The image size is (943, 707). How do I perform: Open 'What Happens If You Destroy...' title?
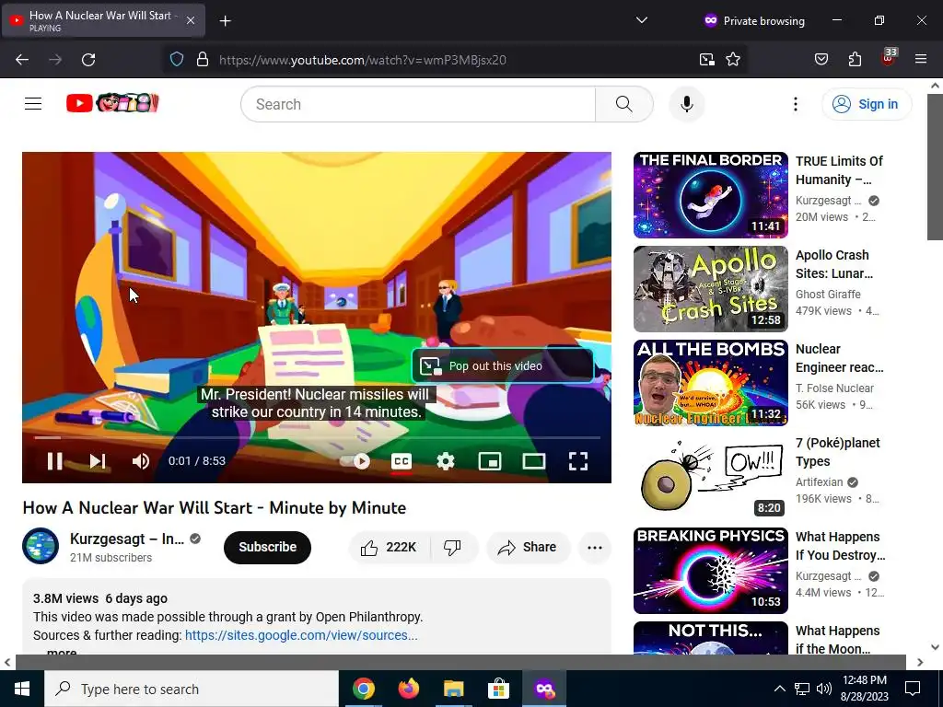coord(840,546)
